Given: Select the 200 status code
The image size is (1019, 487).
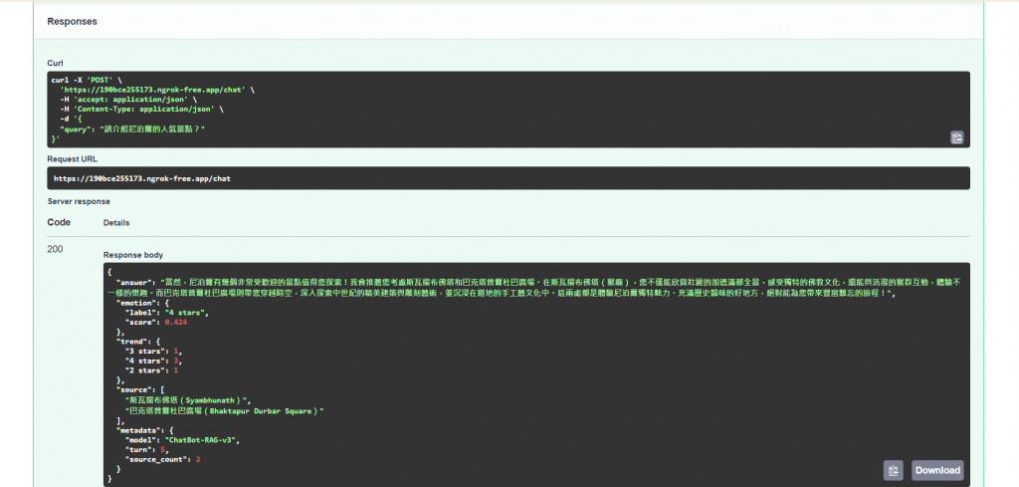Looking at the screenshot, I should (56, 249).
